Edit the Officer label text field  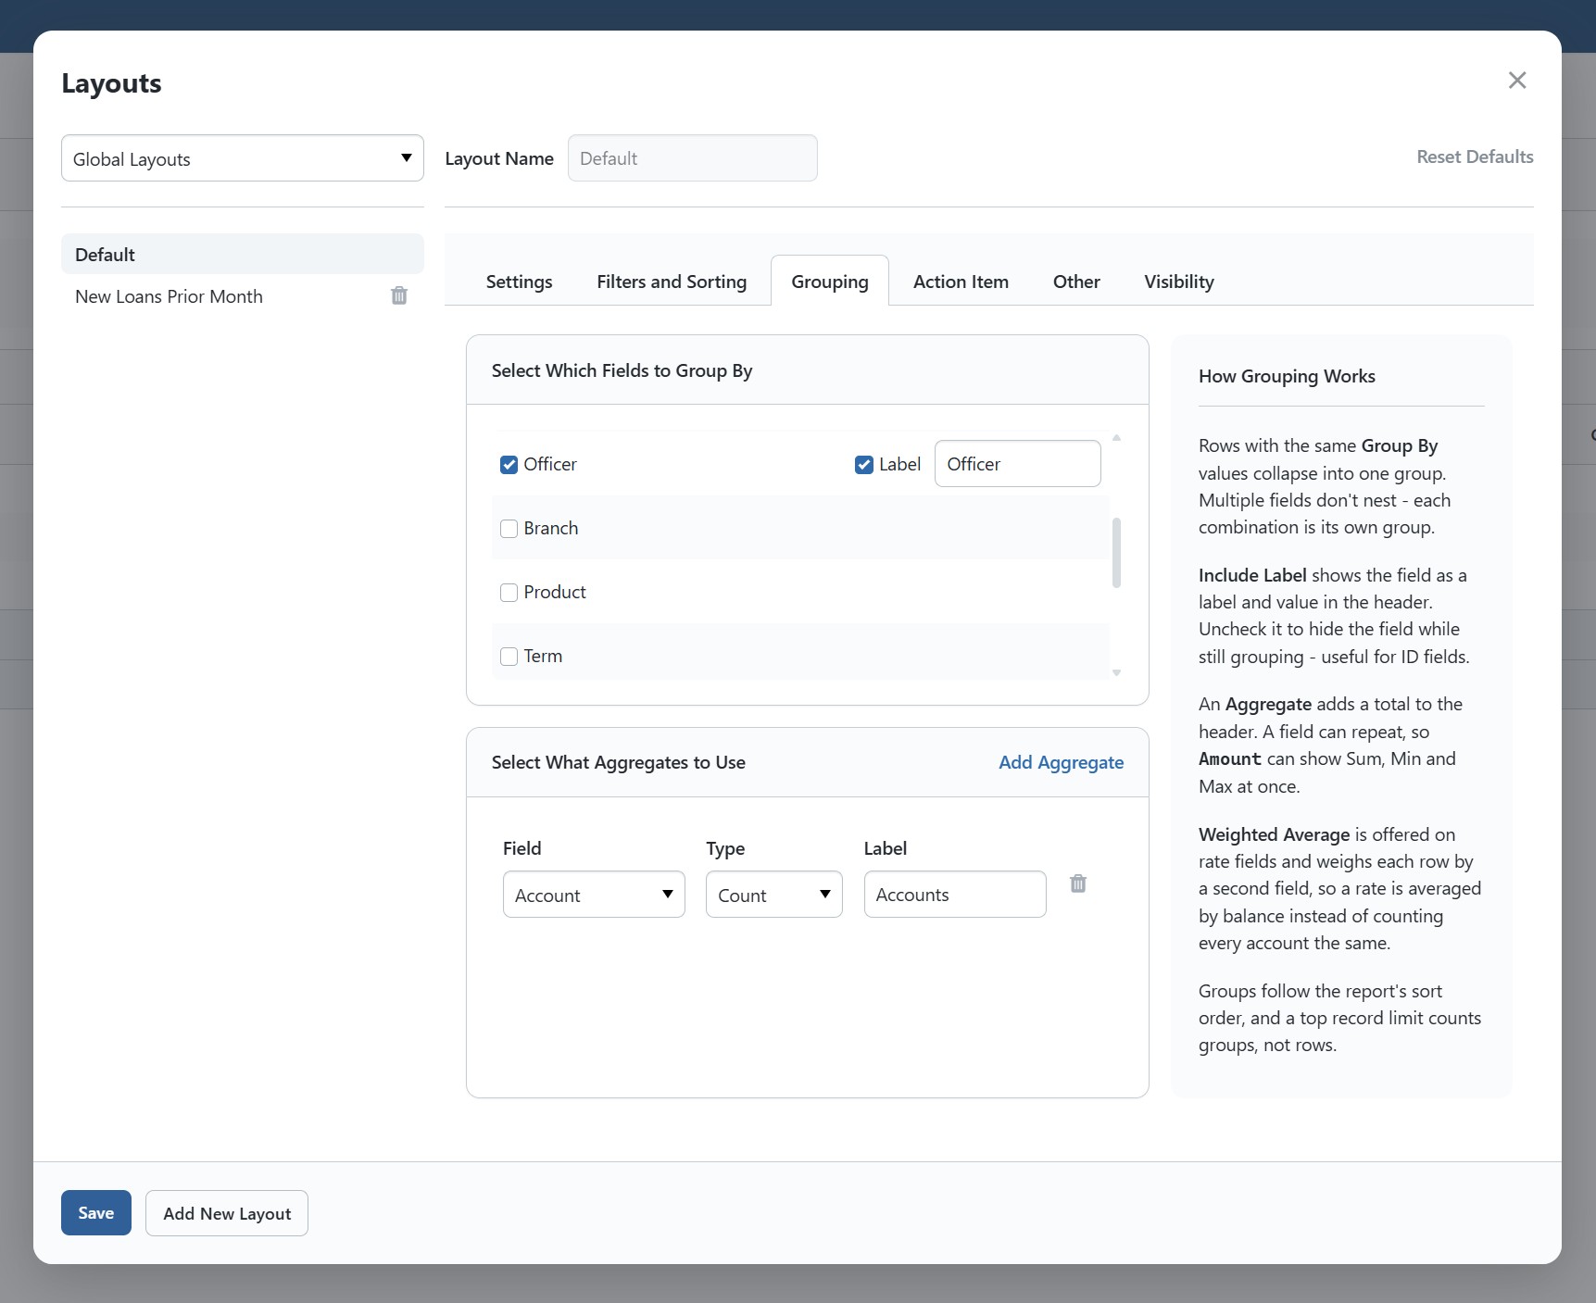pyautogui.click(x=1018, y=464)
